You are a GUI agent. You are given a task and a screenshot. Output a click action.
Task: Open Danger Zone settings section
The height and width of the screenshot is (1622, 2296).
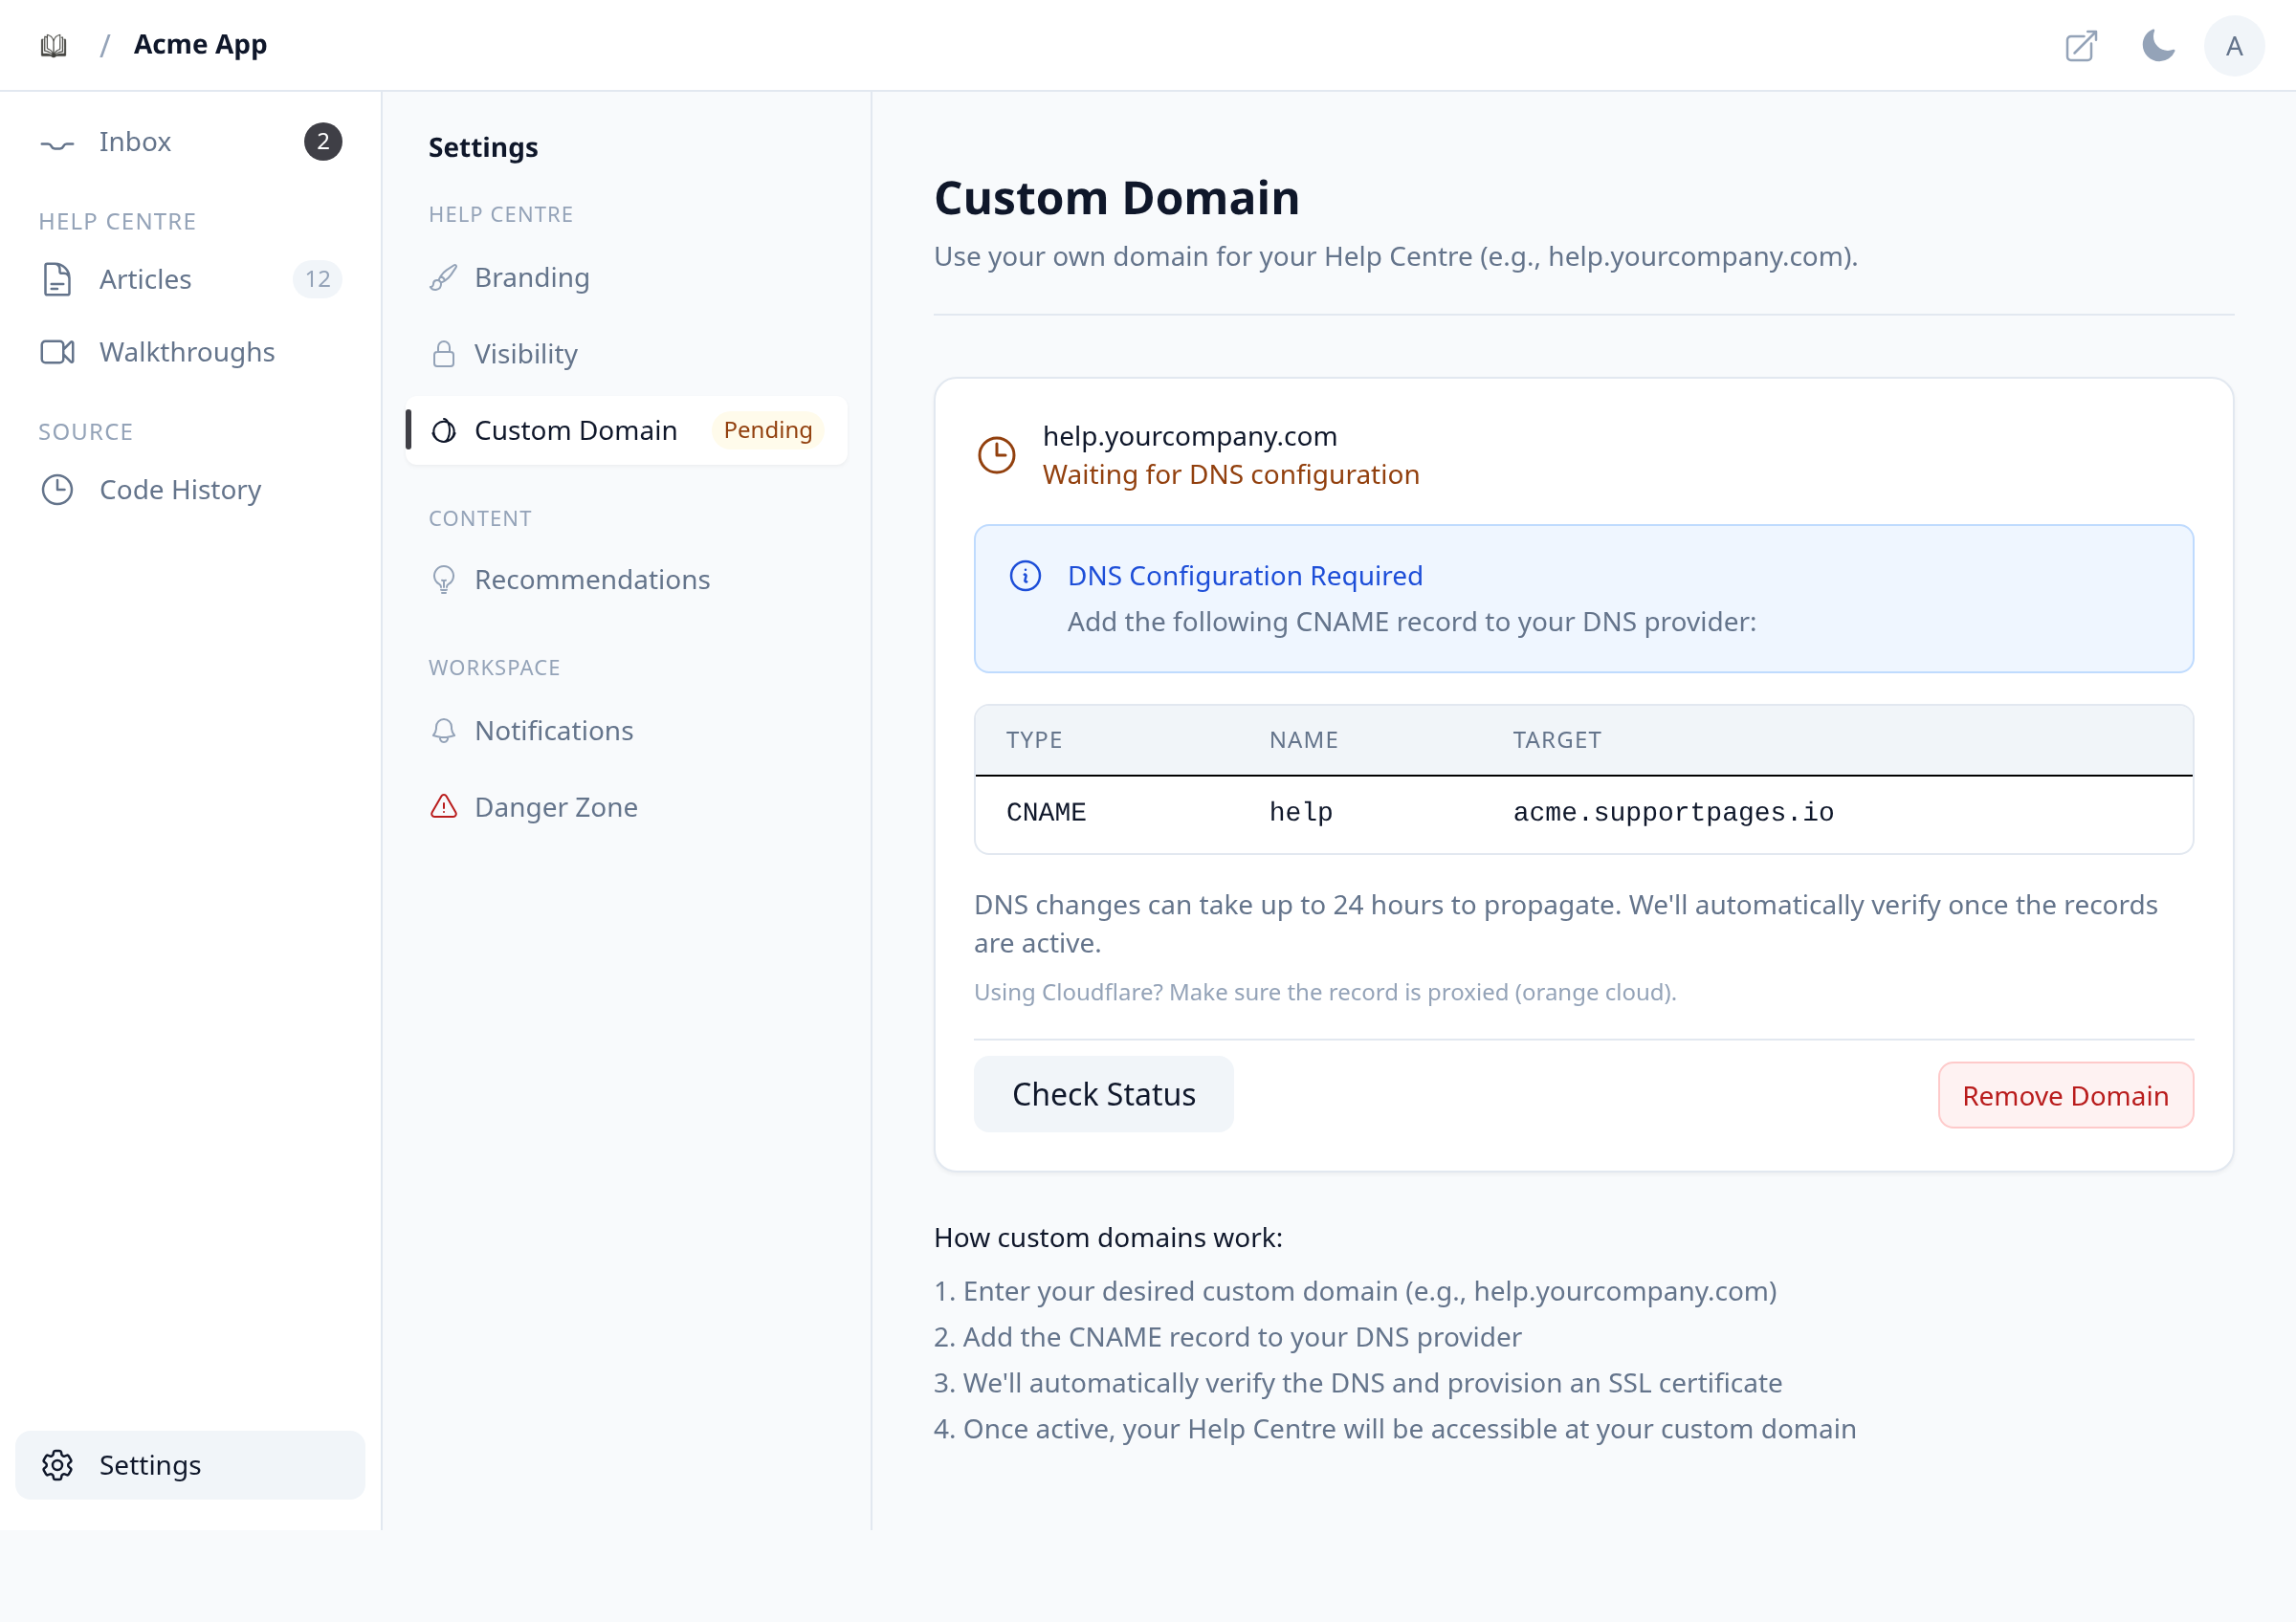(x=627, y=806)
